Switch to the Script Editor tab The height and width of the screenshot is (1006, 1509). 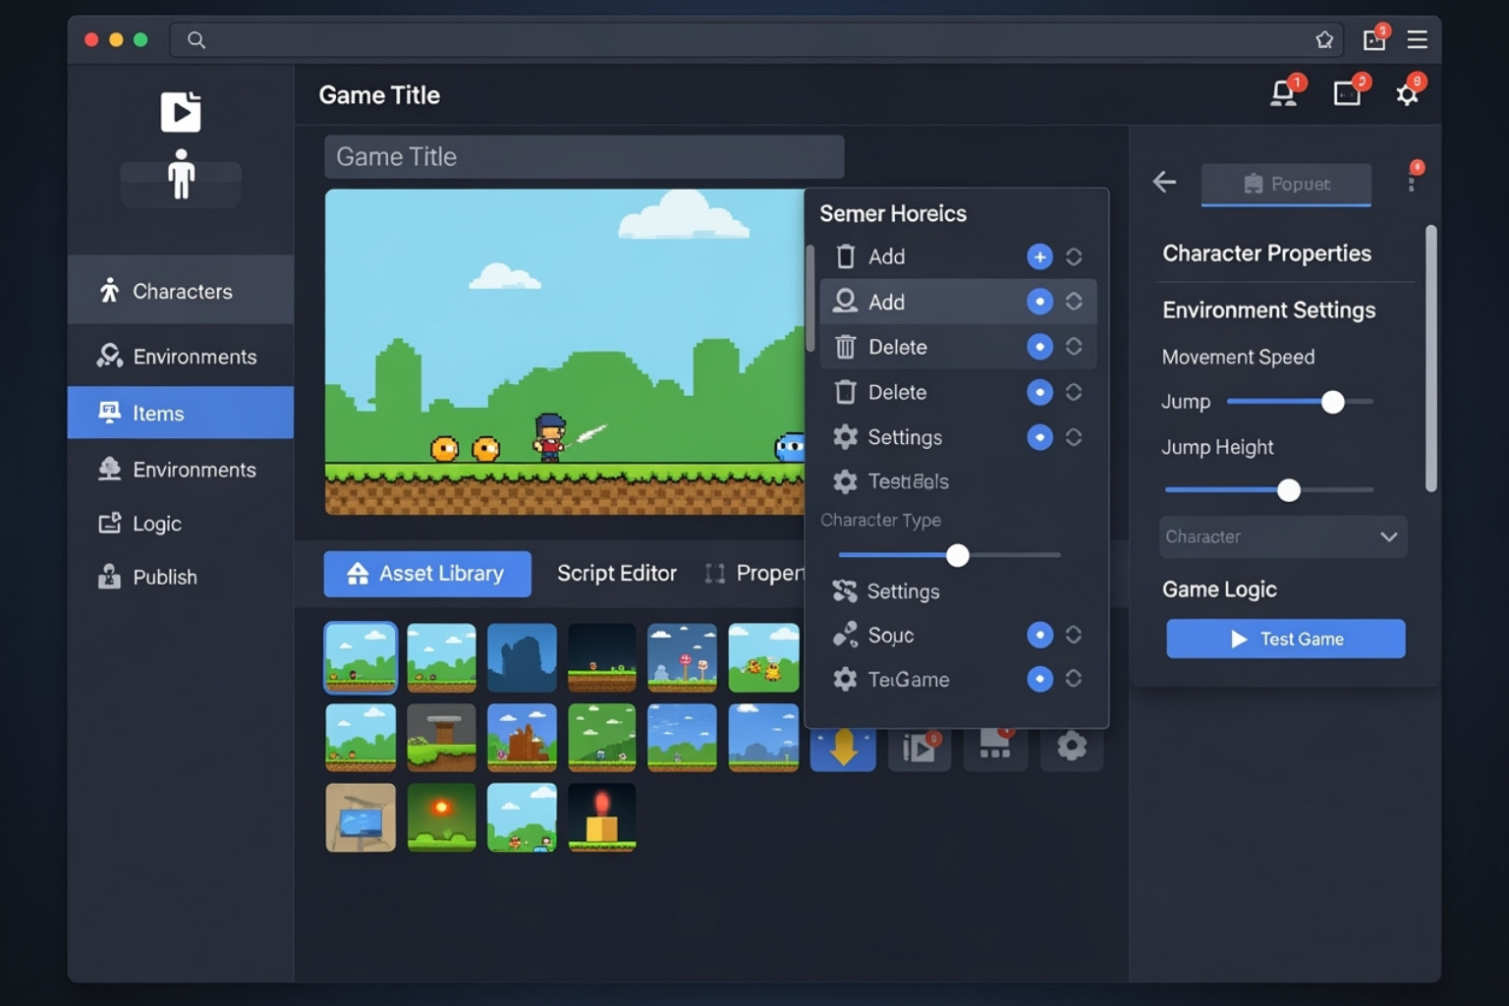[x=616, y=574]
